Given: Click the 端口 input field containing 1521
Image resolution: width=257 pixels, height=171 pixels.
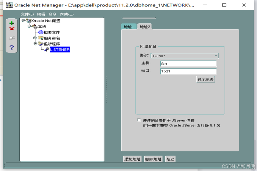Looking at the screenshot, I should pyautogui.click(x=189, y=71).
